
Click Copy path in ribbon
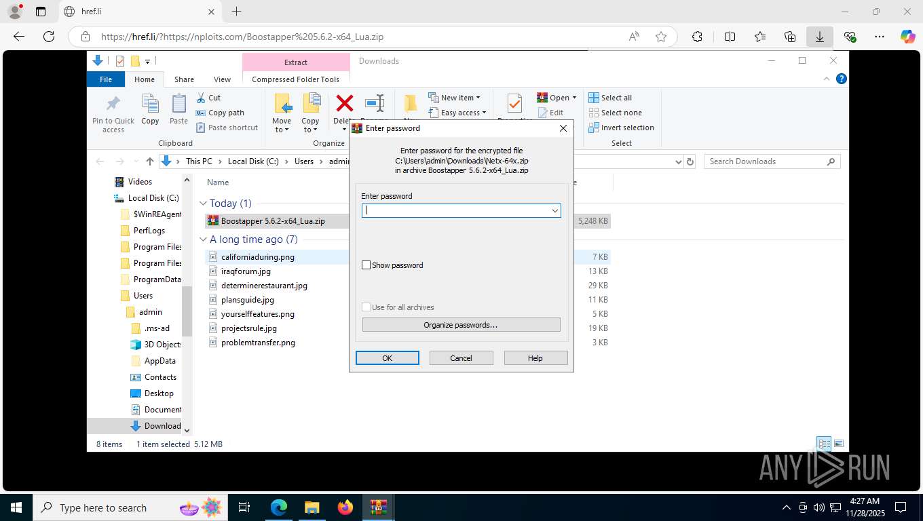click(220, 113)
